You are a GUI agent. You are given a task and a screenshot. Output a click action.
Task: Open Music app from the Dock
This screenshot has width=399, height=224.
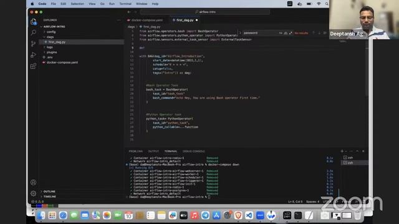[x=195, y=215]
